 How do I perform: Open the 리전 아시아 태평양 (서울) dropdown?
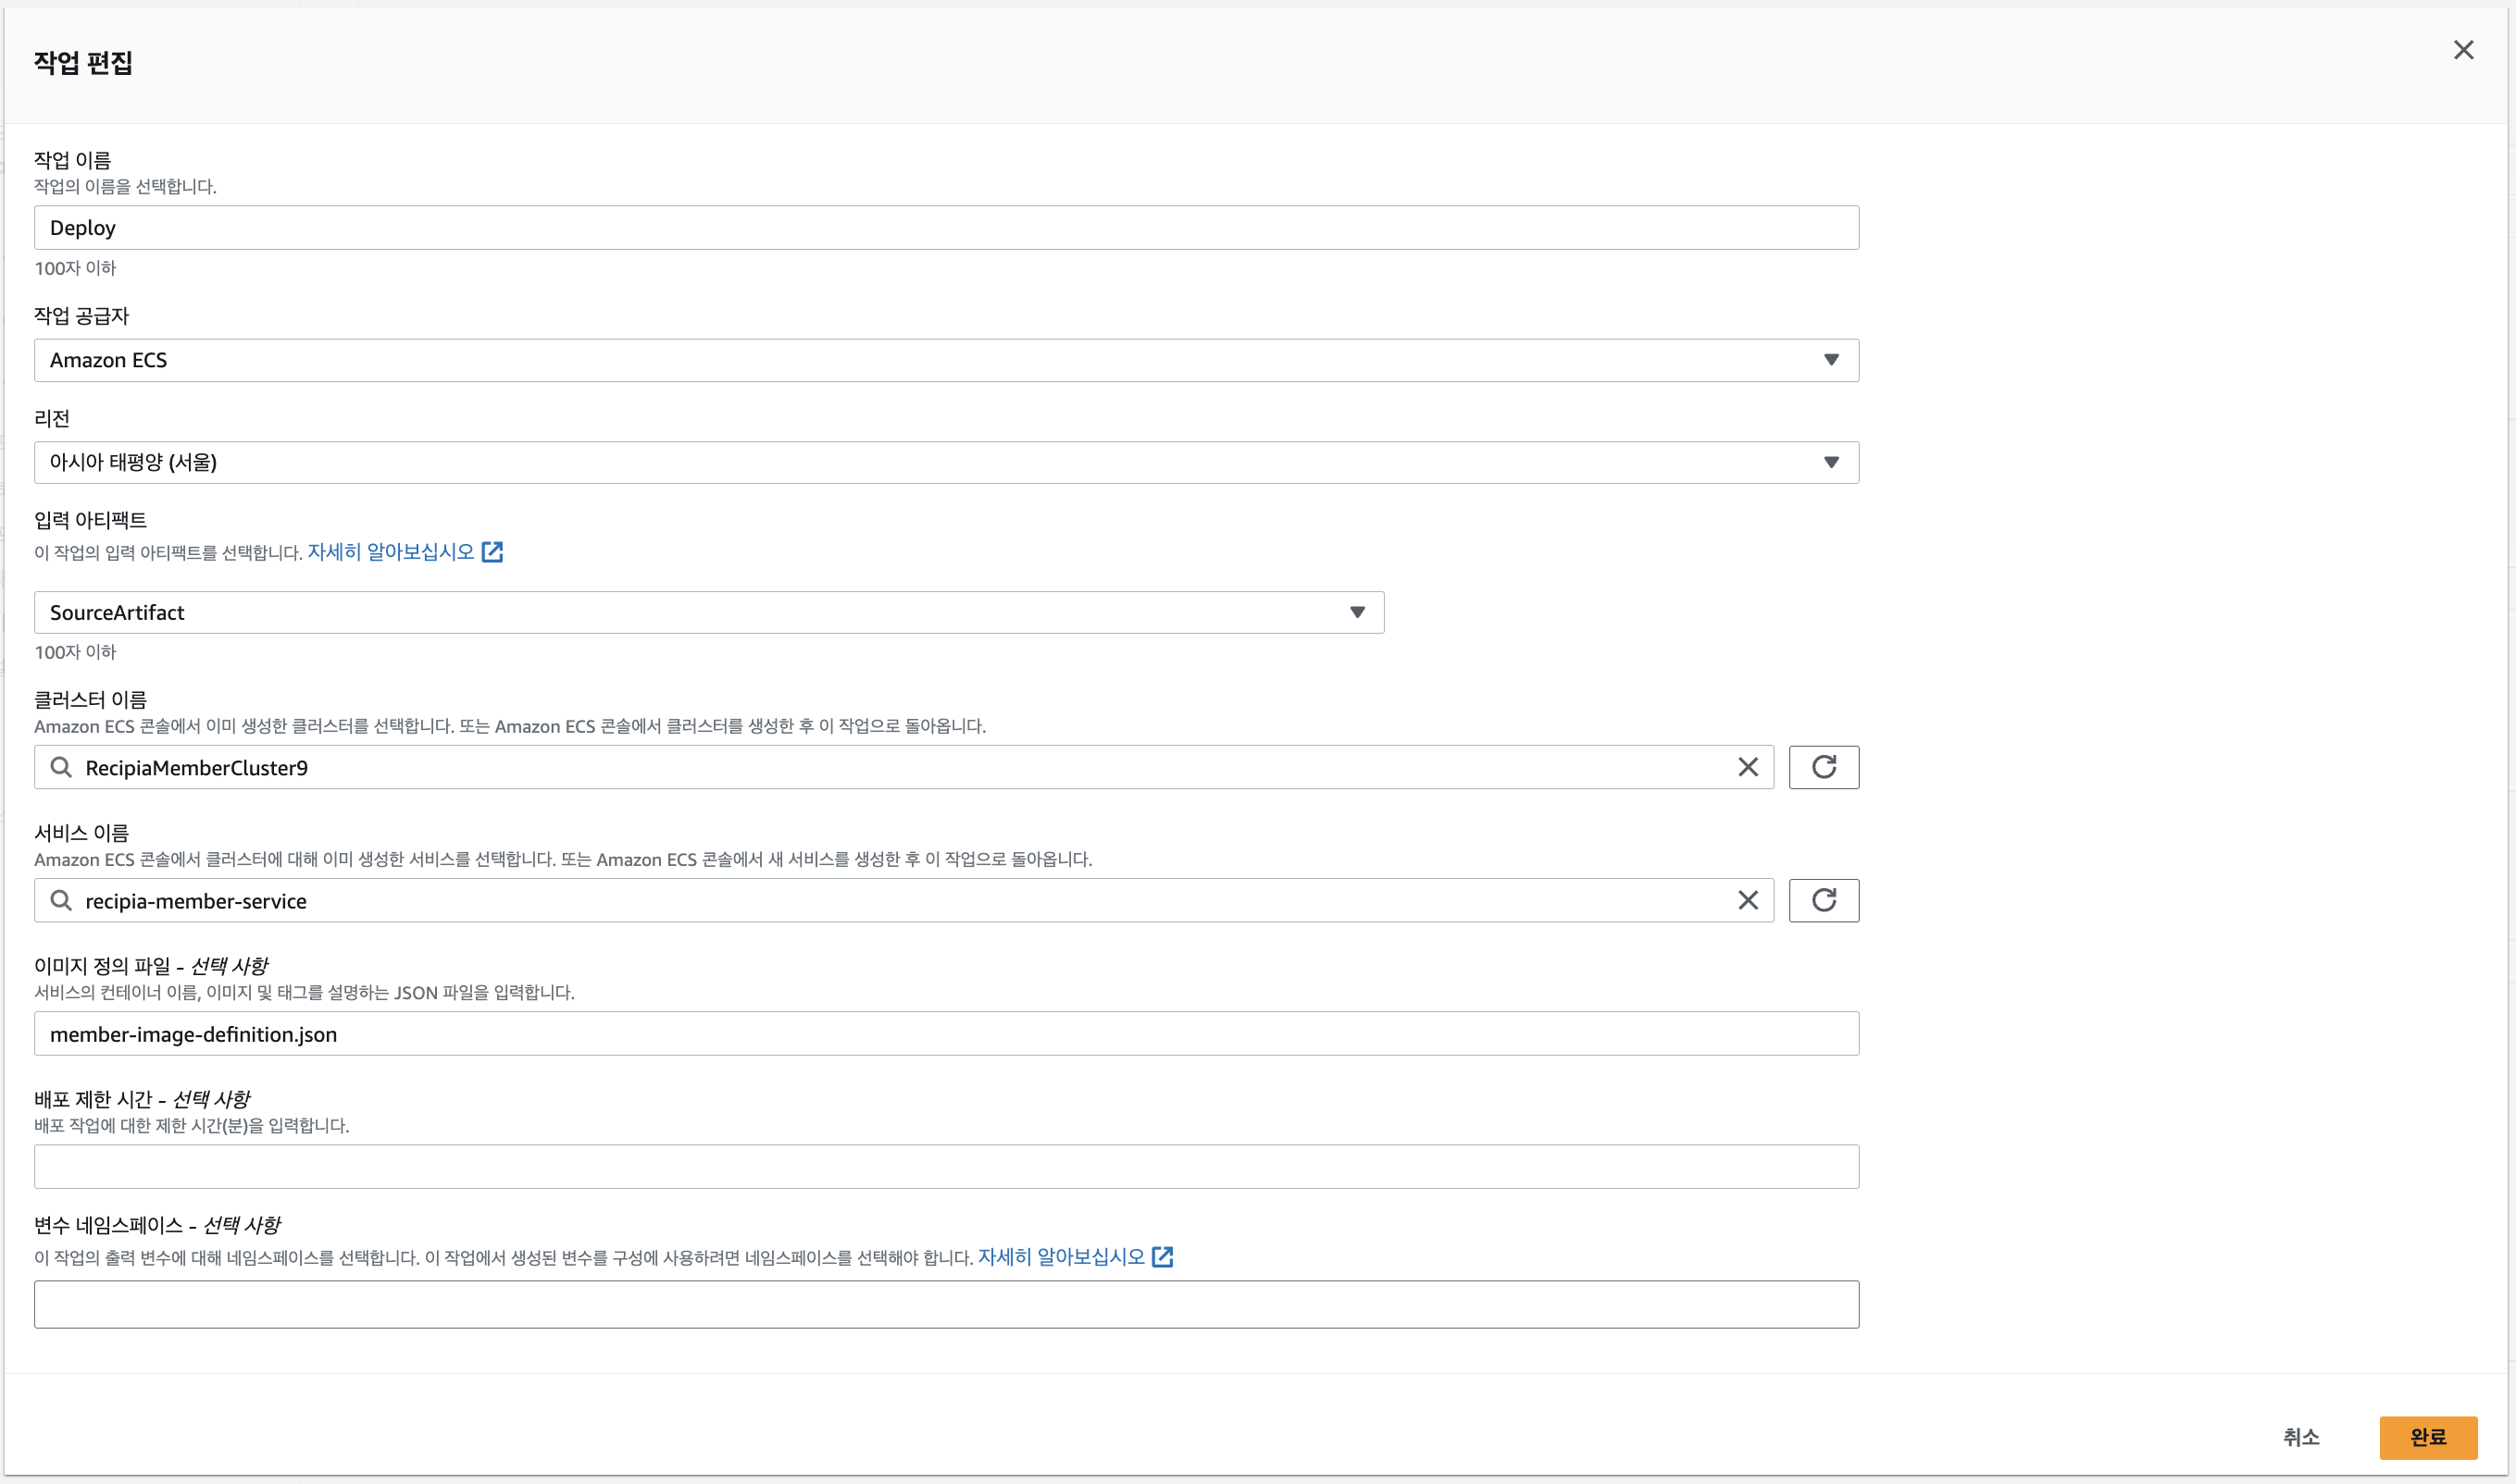coord(1831,462)
